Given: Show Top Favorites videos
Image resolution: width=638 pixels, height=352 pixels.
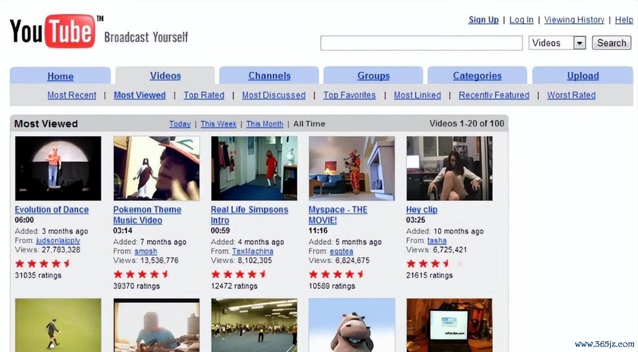Looking at the screenshot, I should tap(349, 95).
